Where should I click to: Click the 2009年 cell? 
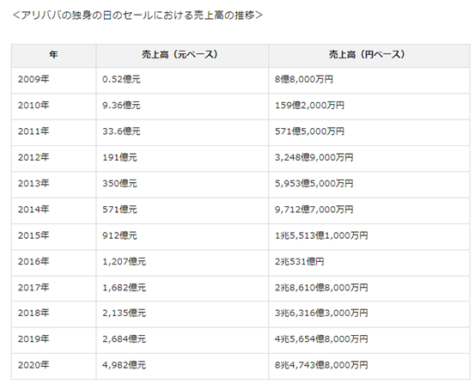tap(53, 80)
